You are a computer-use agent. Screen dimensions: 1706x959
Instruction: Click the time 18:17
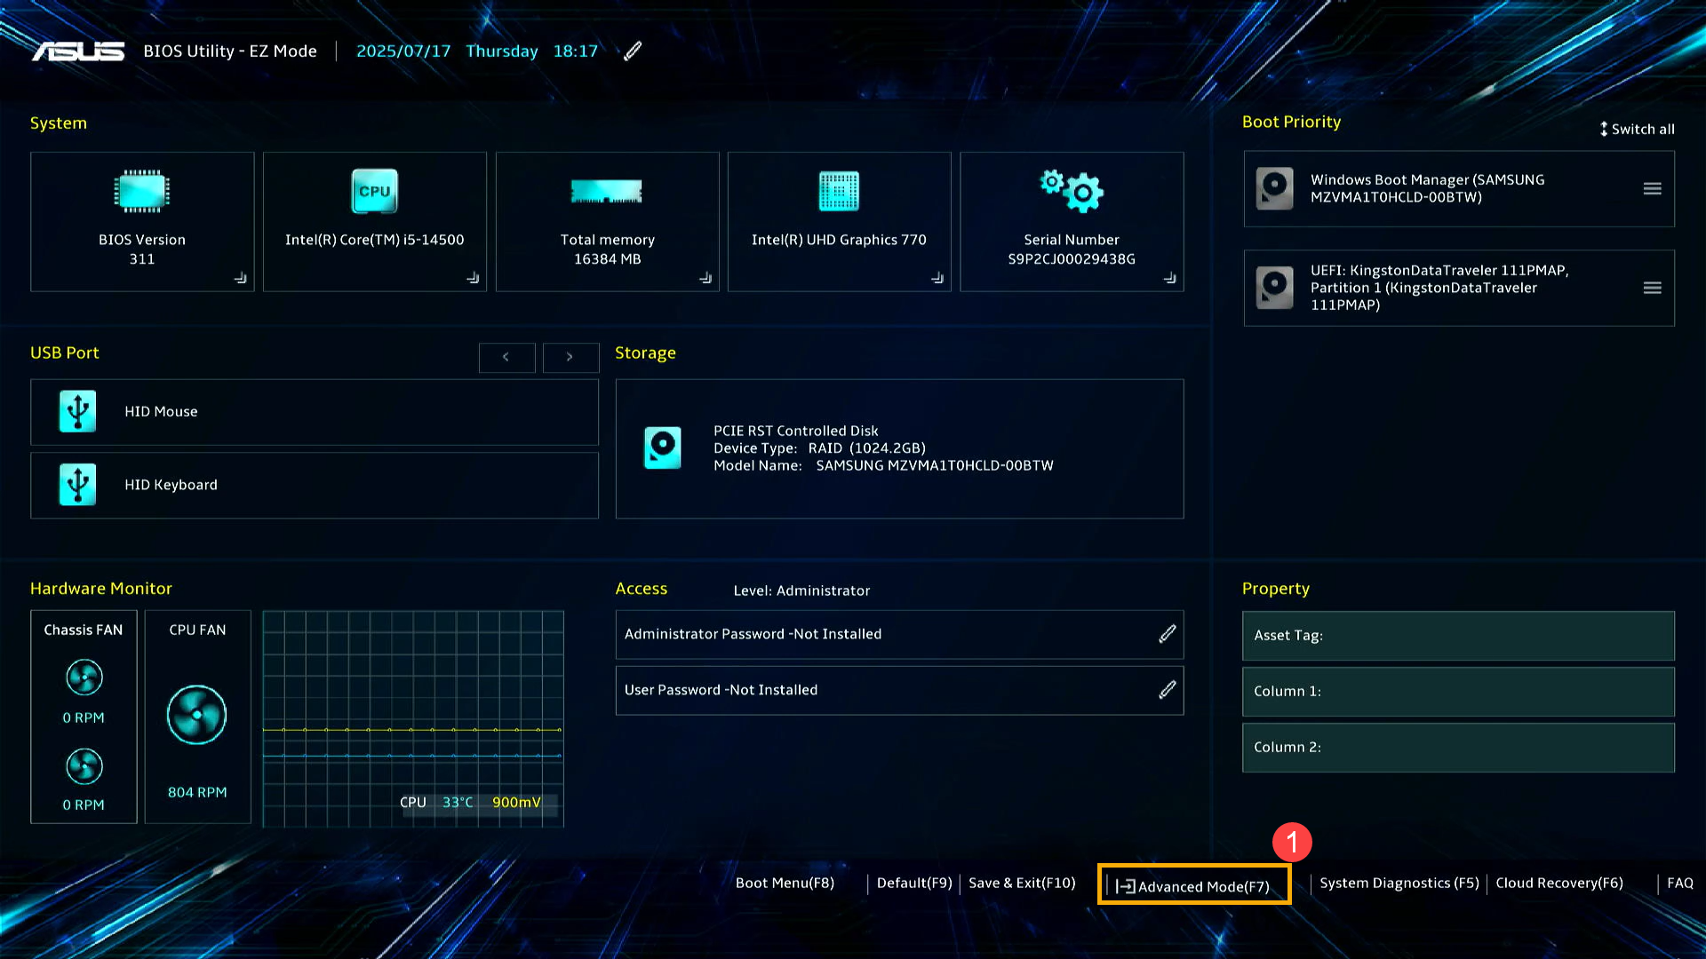click(x=576, y=52)
